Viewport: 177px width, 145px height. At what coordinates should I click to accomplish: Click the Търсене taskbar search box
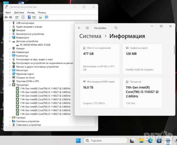point(106,140)
